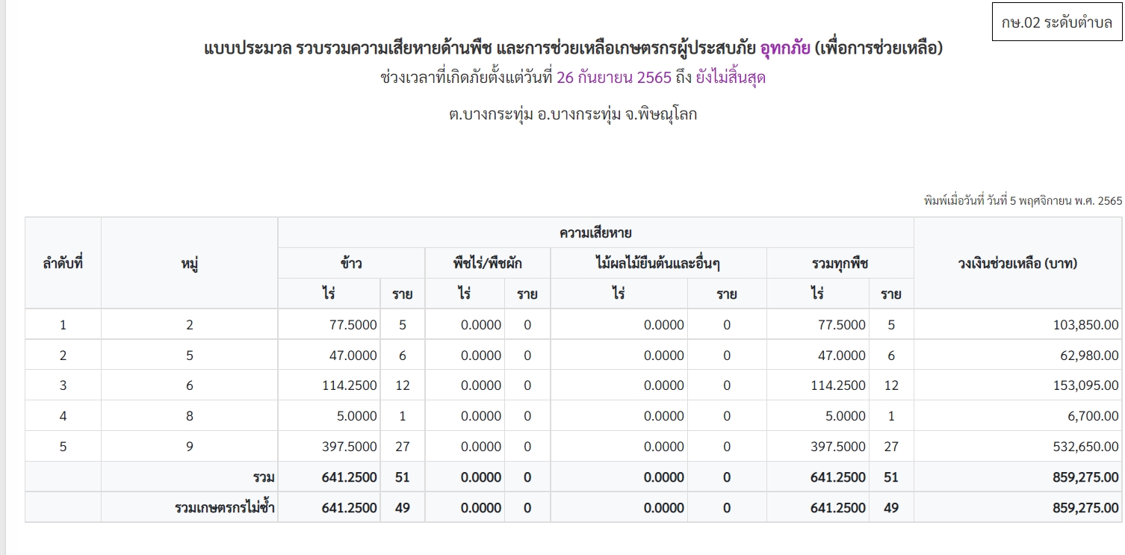Click the ลำดับที่ column header

pyautogui.click(x=63, y=263)
